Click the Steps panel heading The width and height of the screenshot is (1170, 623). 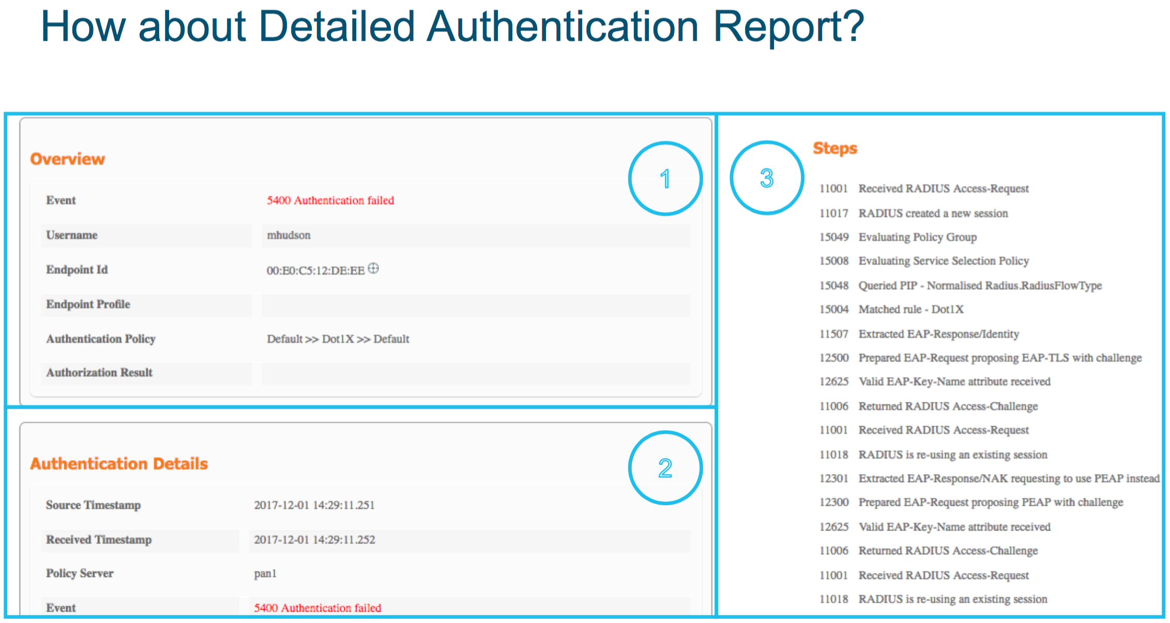834,148
